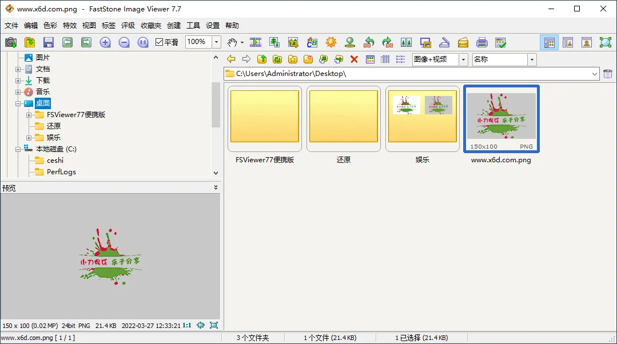Send the selected image by email
This screenshot has height=344, width=617.
click(x=464, y=42)
